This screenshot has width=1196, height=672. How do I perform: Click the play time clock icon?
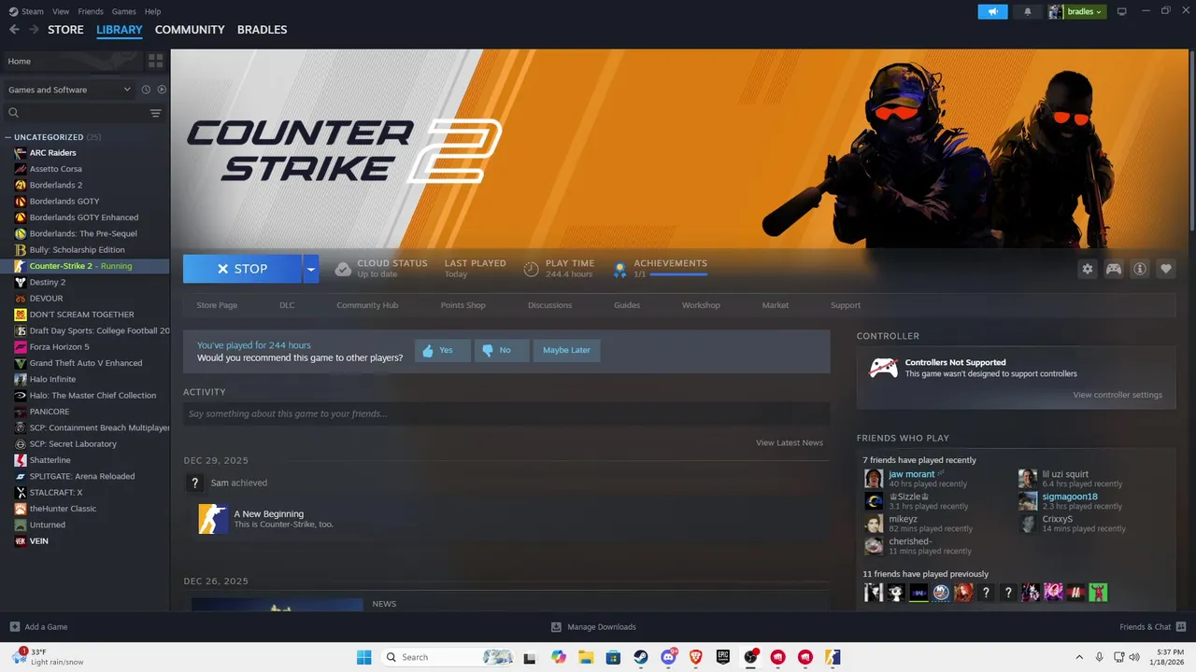coord(531,269)
